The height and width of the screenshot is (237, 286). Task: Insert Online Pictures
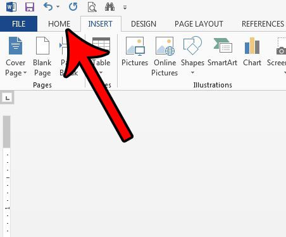pyautogui.click(x=165, y=56)
